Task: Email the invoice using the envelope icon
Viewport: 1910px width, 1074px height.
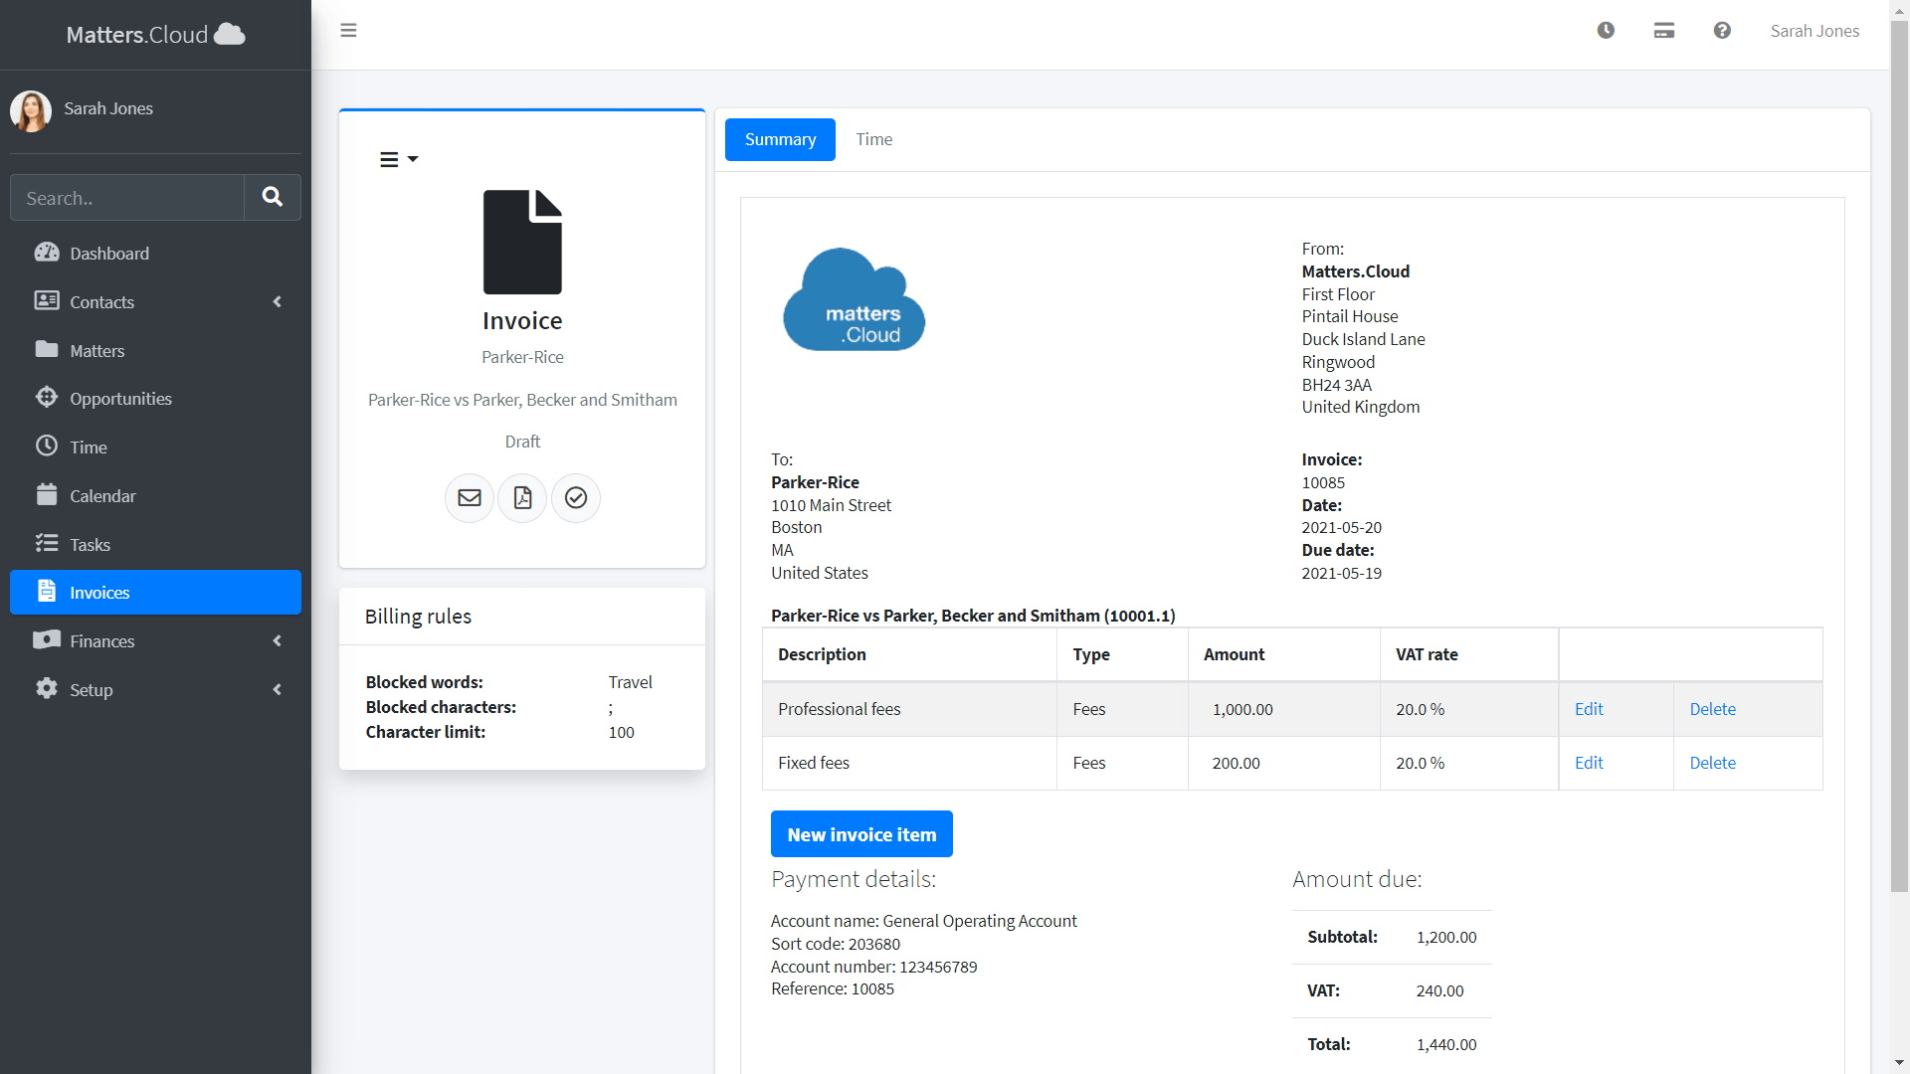Action: click(x=469, y=497)
